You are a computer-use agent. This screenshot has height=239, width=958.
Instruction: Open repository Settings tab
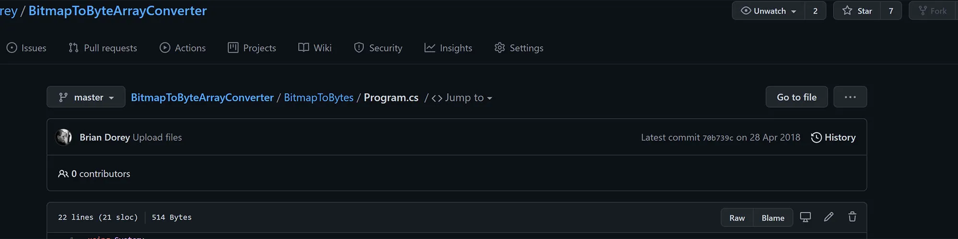(519, 48)
